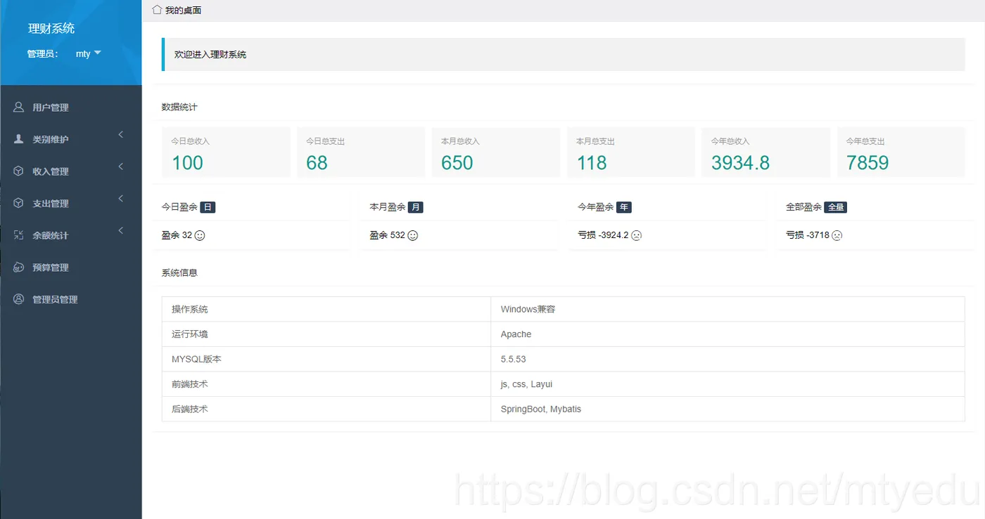Click the 全量 badge beside 全部盈余
This screenshot has width=985, height=519.
pos(836,207)
